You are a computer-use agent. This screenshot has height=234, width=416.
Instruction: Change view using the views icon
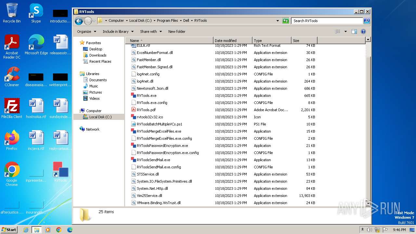pos(338,32)
